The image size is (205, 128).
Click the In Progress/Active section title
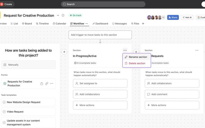click(x=85, y=56)
